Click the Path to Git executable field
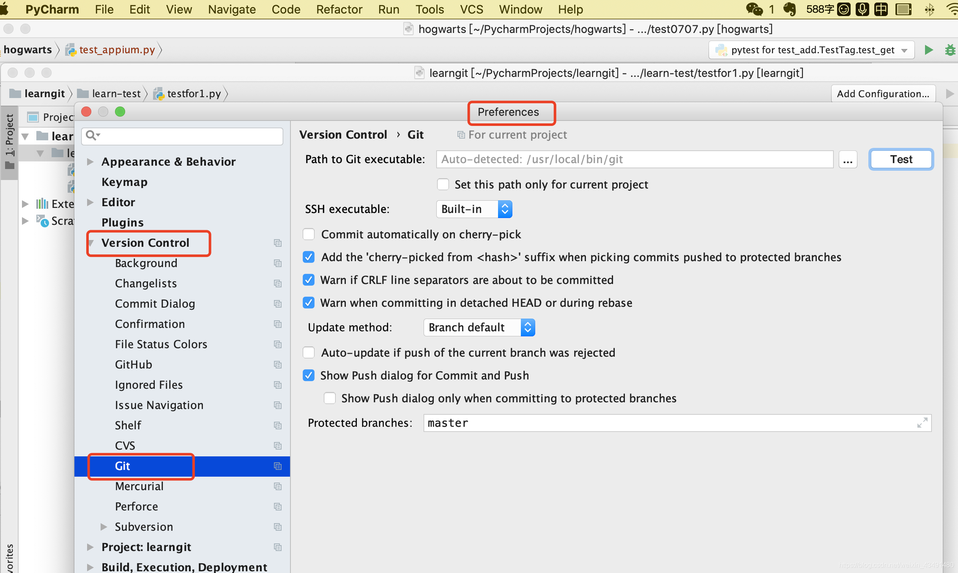This screenshot has height=573, width=958. pos(635,159)
